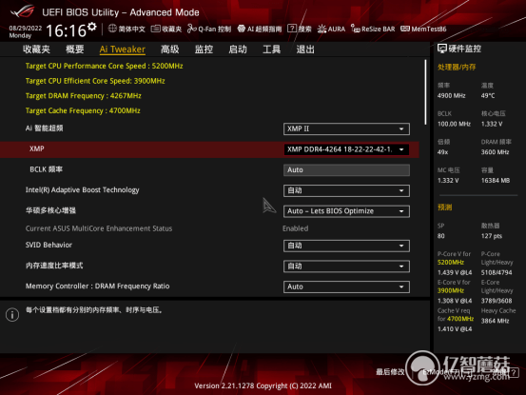Viewport: 526px width, 395px height.
Task: Click the 1.439 V @L4 value
Action: click(x=455, y=272)
